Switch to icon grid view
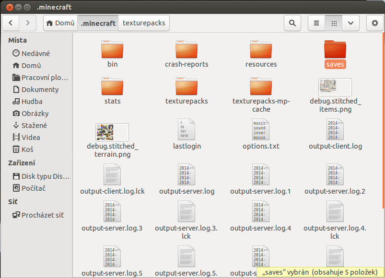The image size is (385, 278). [334, 23]
